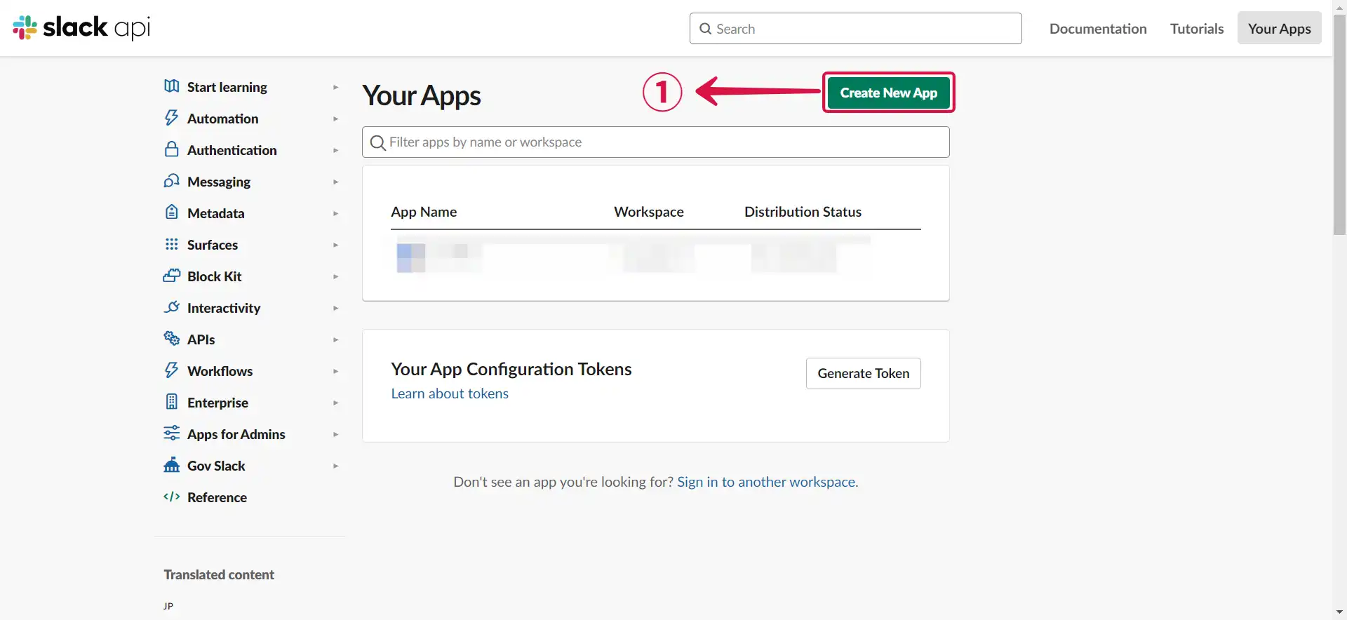Click the Translated content heading
This screenshot has height=620, width=1347.
coord(219,574)
